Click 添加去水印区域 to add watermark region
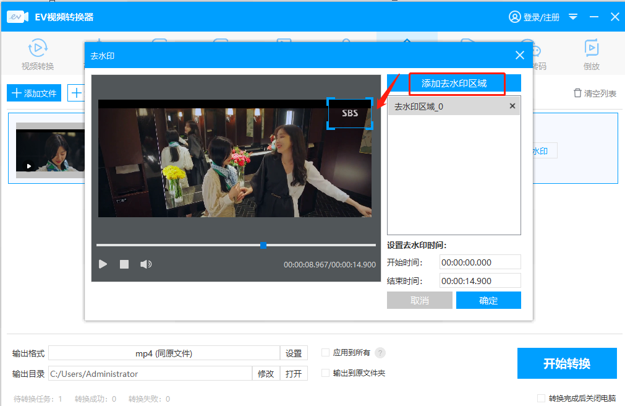 click(x=456, y=82)
